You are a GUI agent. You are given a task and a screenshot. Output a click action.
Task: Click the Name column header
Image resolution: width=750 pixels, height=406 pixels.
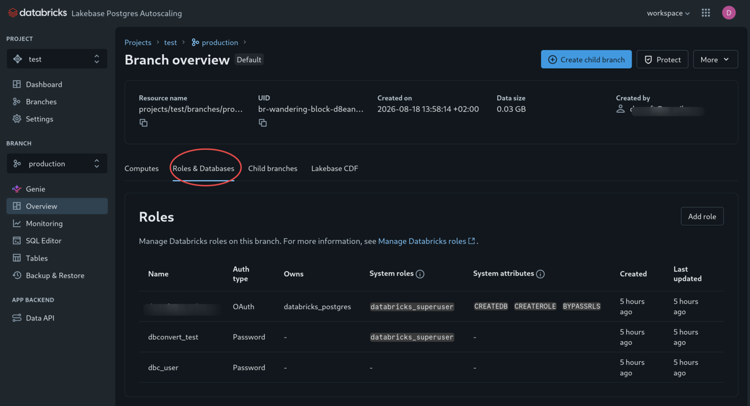pos(159,274)
